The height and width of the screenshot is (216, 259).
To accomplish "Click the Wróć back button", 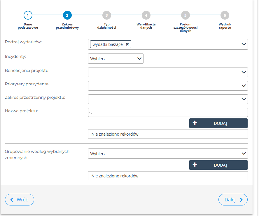I will pyautogui.click(x=20, y=200).
